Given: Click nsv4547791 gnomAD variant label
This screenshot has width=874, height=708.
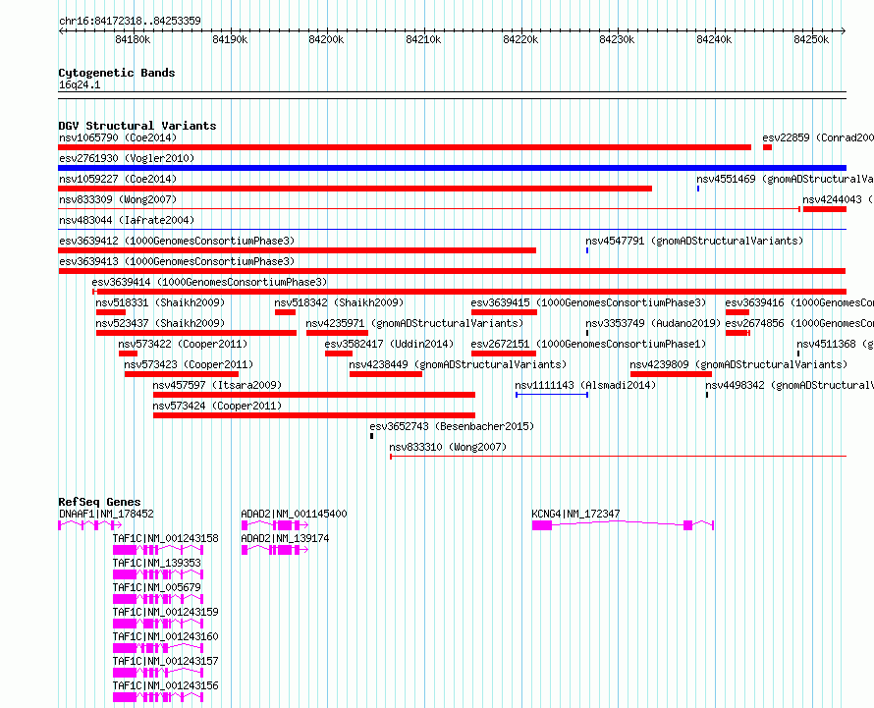Looking at the screenshot, I should point(694,241).
